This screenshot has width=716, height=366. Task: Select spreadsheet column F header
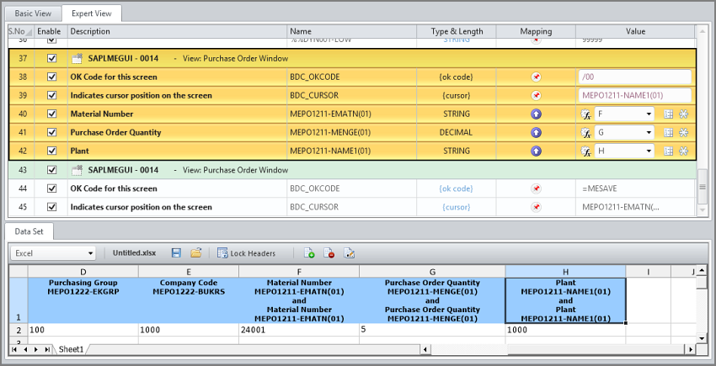(299, 272)
